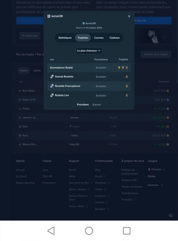The image size is (178, 241).
Task: Open the Facebook community link
Action: pyautogui.click(x=103, y=183)
